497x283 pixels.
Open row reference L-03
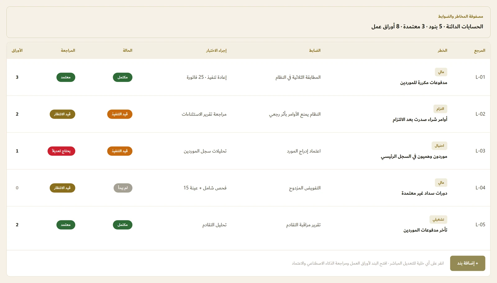pyautogui.click(x=480, y=151)
